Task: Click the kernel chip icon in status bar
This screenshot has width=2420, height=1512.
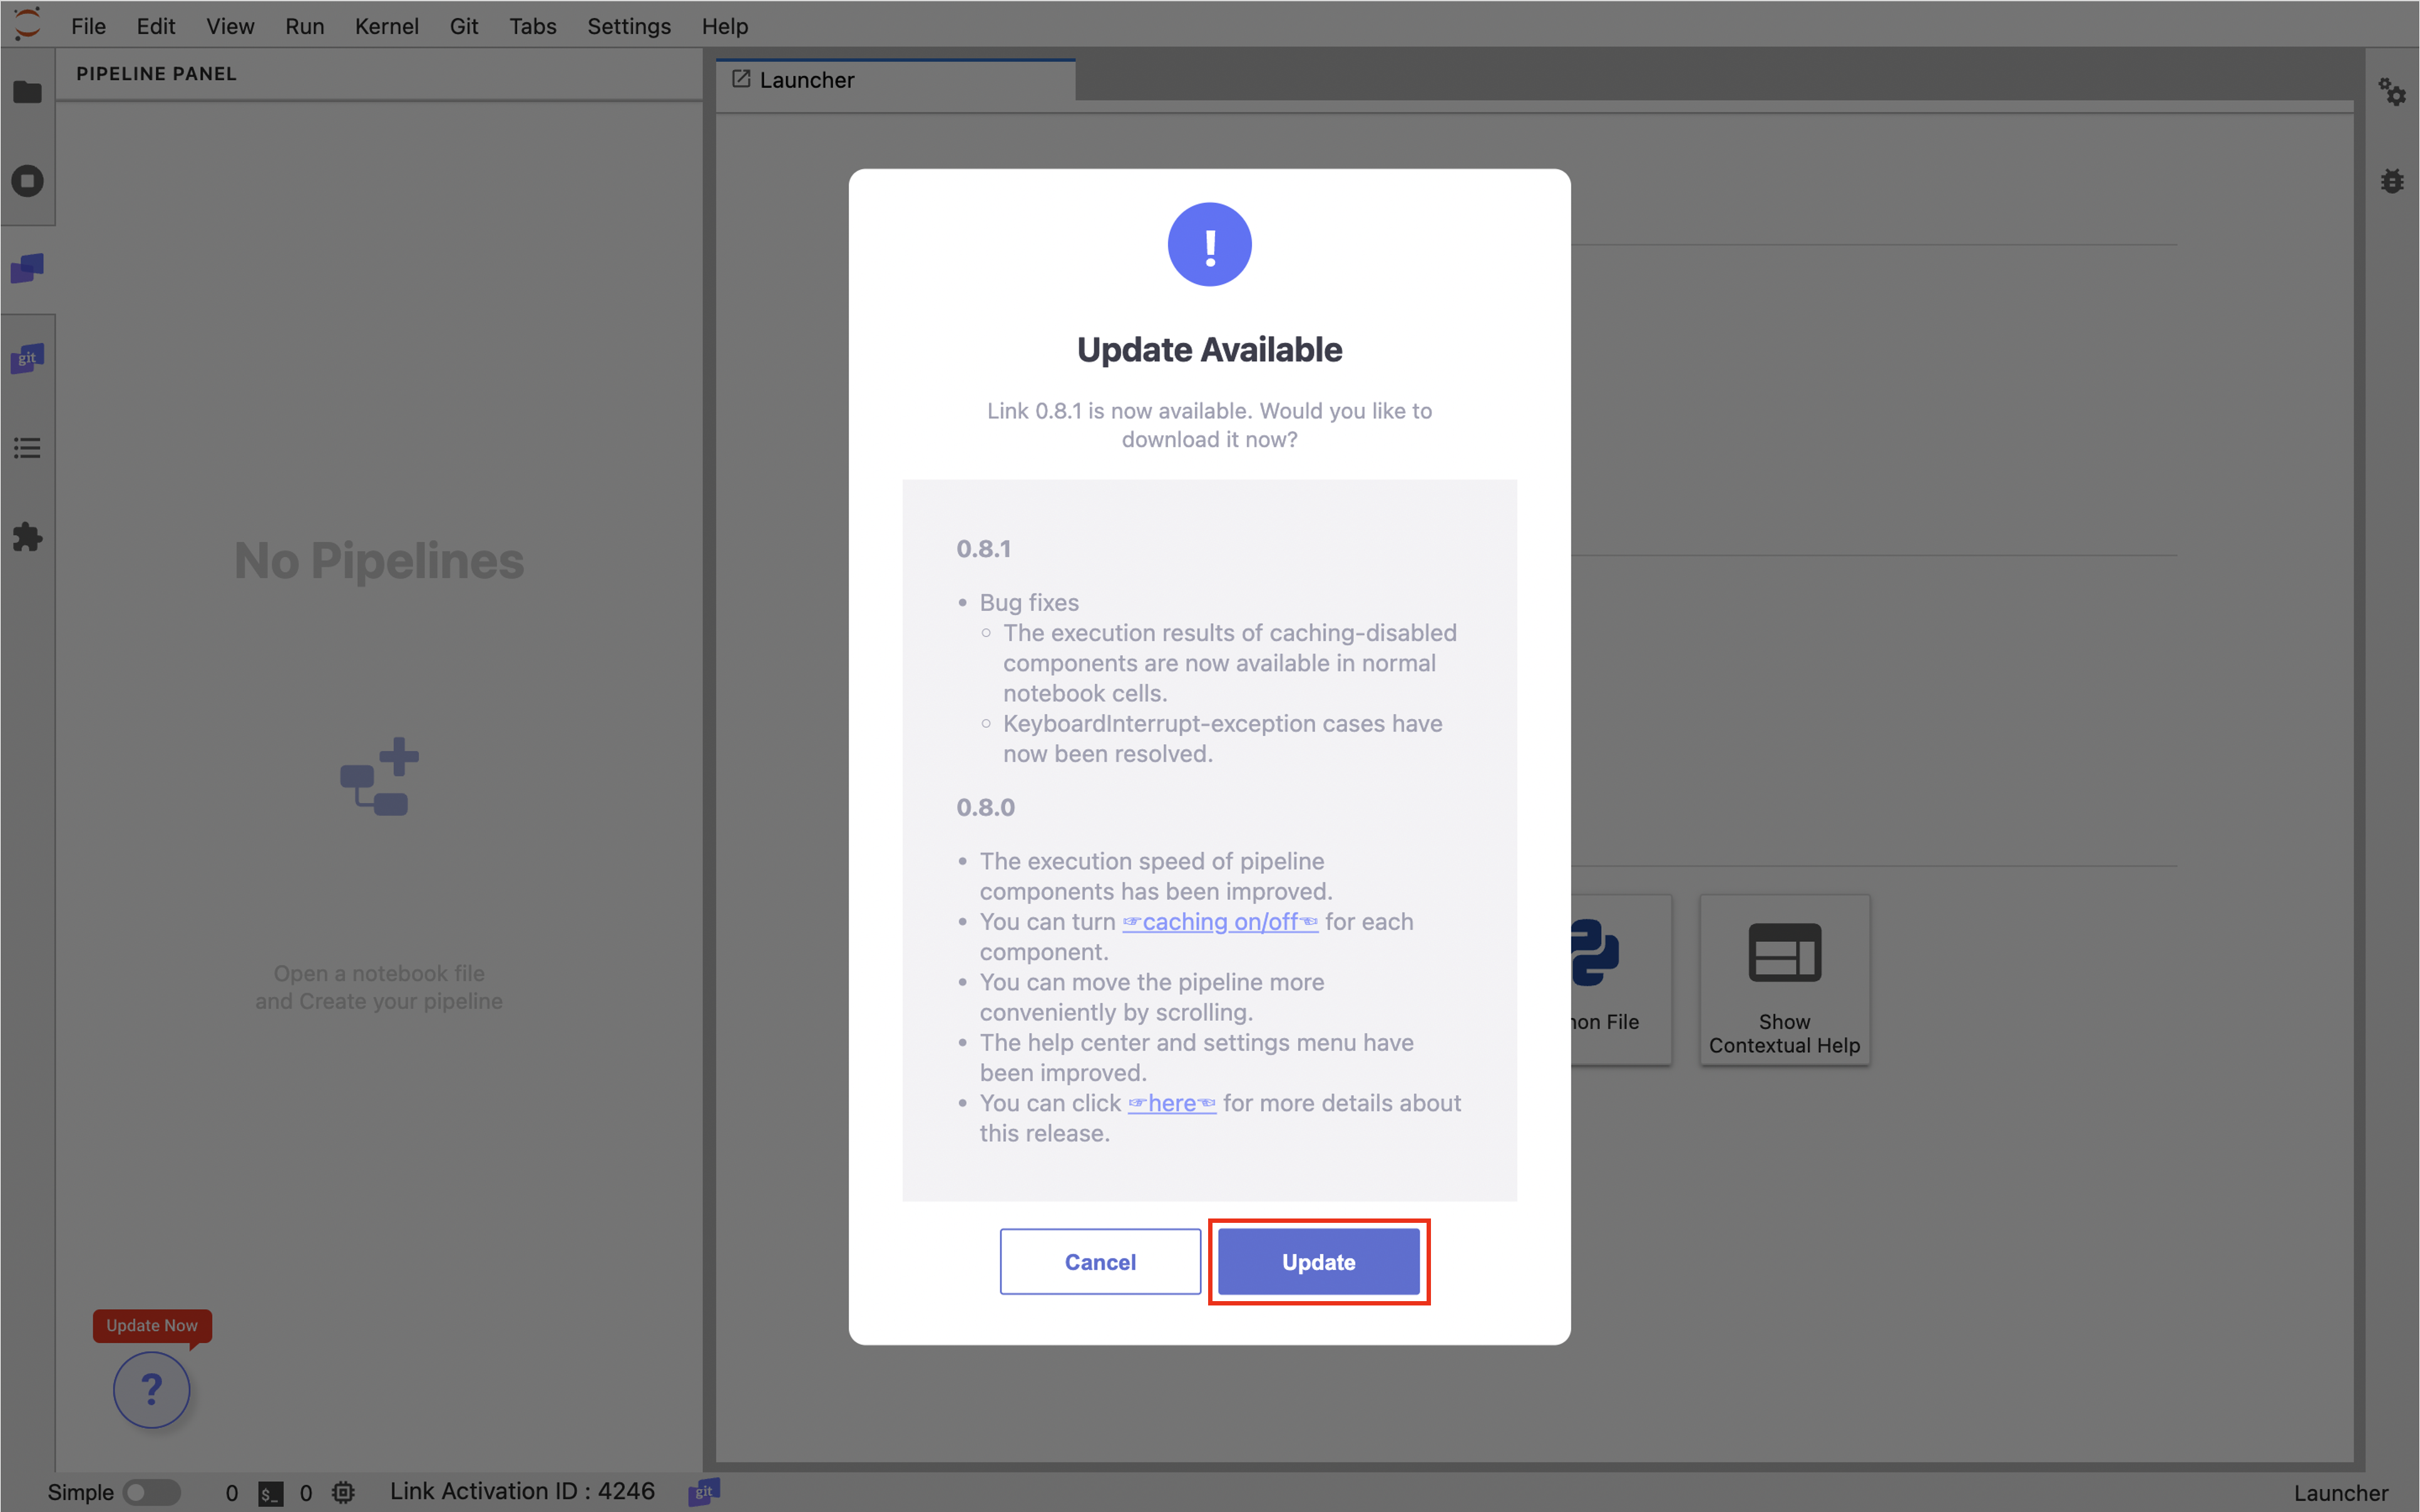Action: click(343, 1492)
